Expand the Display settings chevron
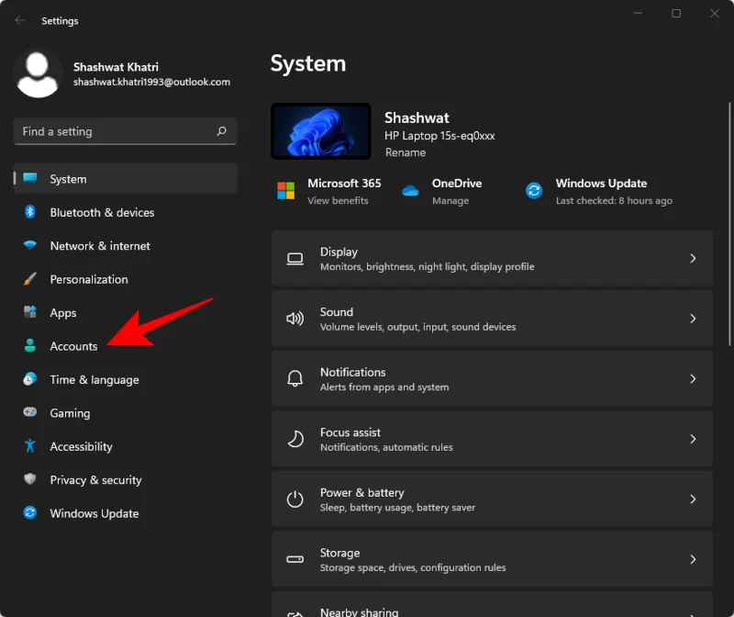This screenshot has height=617, width=734. [694, 258]
